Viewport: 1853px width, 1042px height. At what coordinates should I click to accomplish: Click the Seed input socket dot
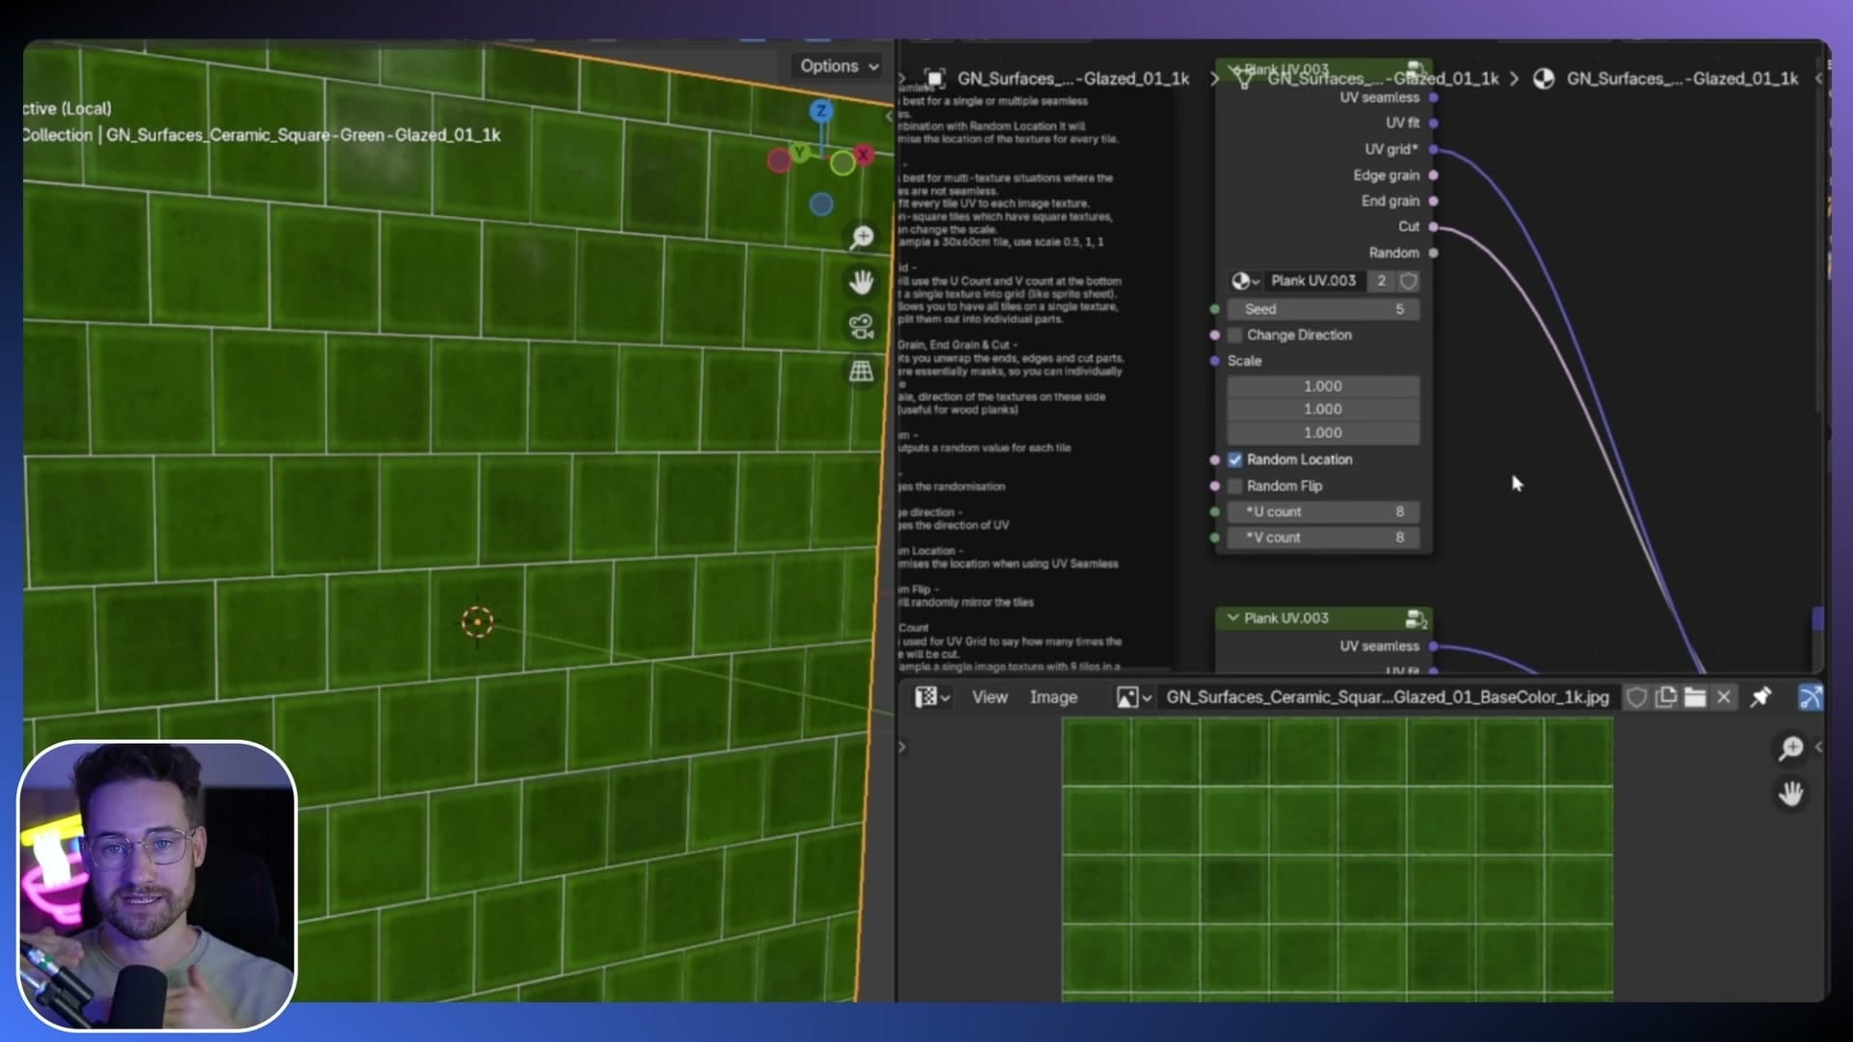pyautogui.click(x=1215, y=310)
